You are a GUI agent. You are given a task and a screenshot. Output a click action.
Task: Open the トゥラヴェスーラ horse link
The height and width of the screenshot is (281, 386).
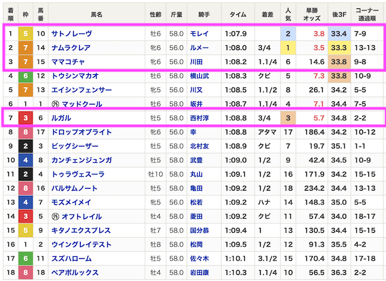click(78, 174)
